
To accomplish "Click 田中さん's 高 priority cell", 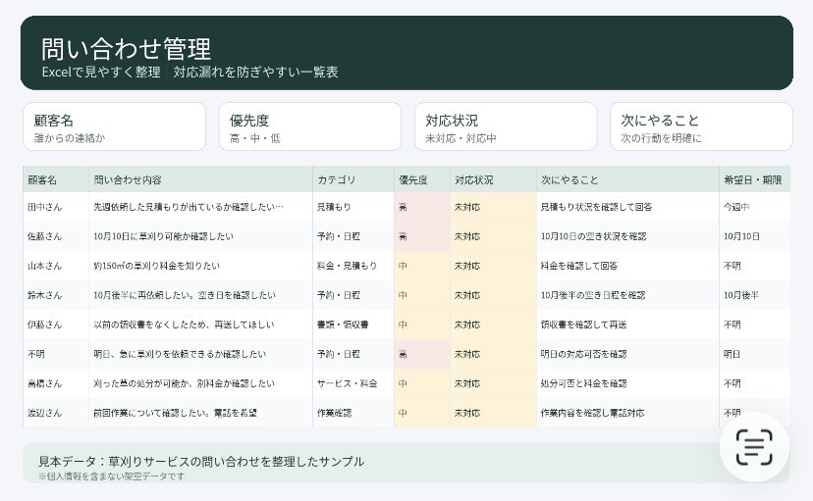I will click(422, 207).
